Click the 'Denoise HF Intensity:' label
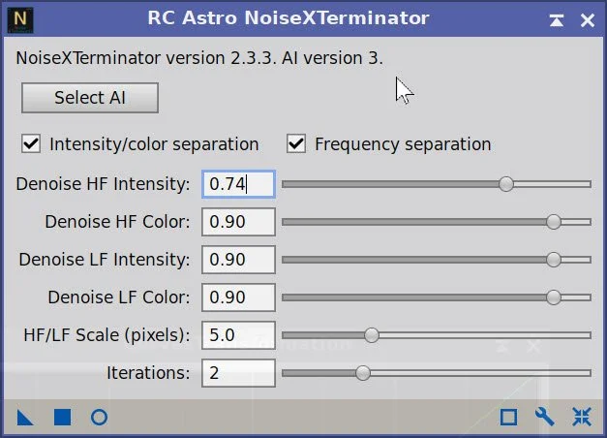Viewport: 607px width, 438px height. 103,184
